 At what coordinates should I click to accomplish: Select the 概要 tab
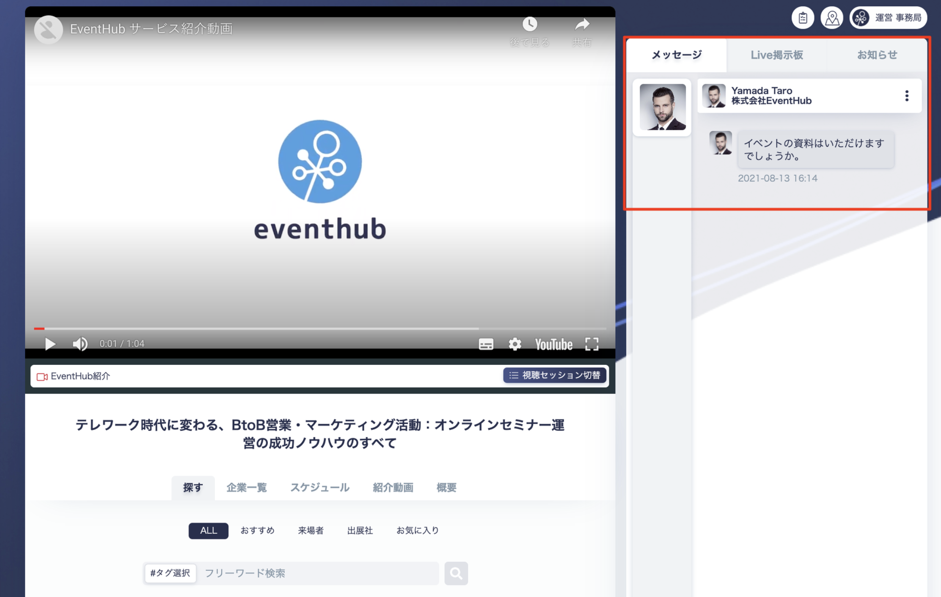(x=446, y=487)
